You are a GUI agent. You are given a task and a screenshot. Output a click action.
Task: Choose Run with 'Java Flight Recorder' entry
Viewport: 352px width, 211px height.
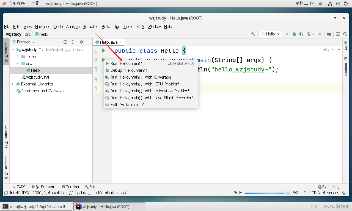pos(151,98)
